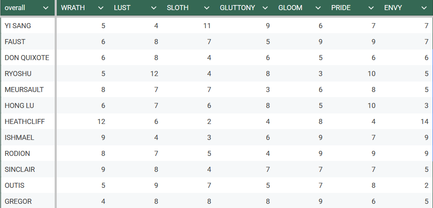Select the DON QUIXOTE row label
The width and height of the screenshot is (433, 208).
[x=27, y=58]
